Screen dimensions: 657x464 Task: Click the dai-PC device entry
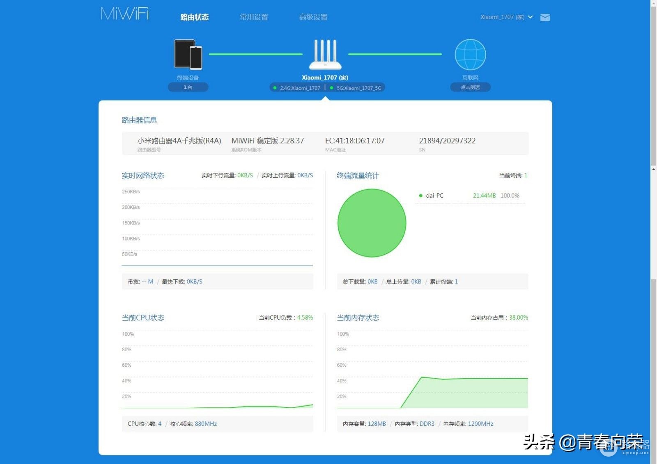tap(434, 196)
